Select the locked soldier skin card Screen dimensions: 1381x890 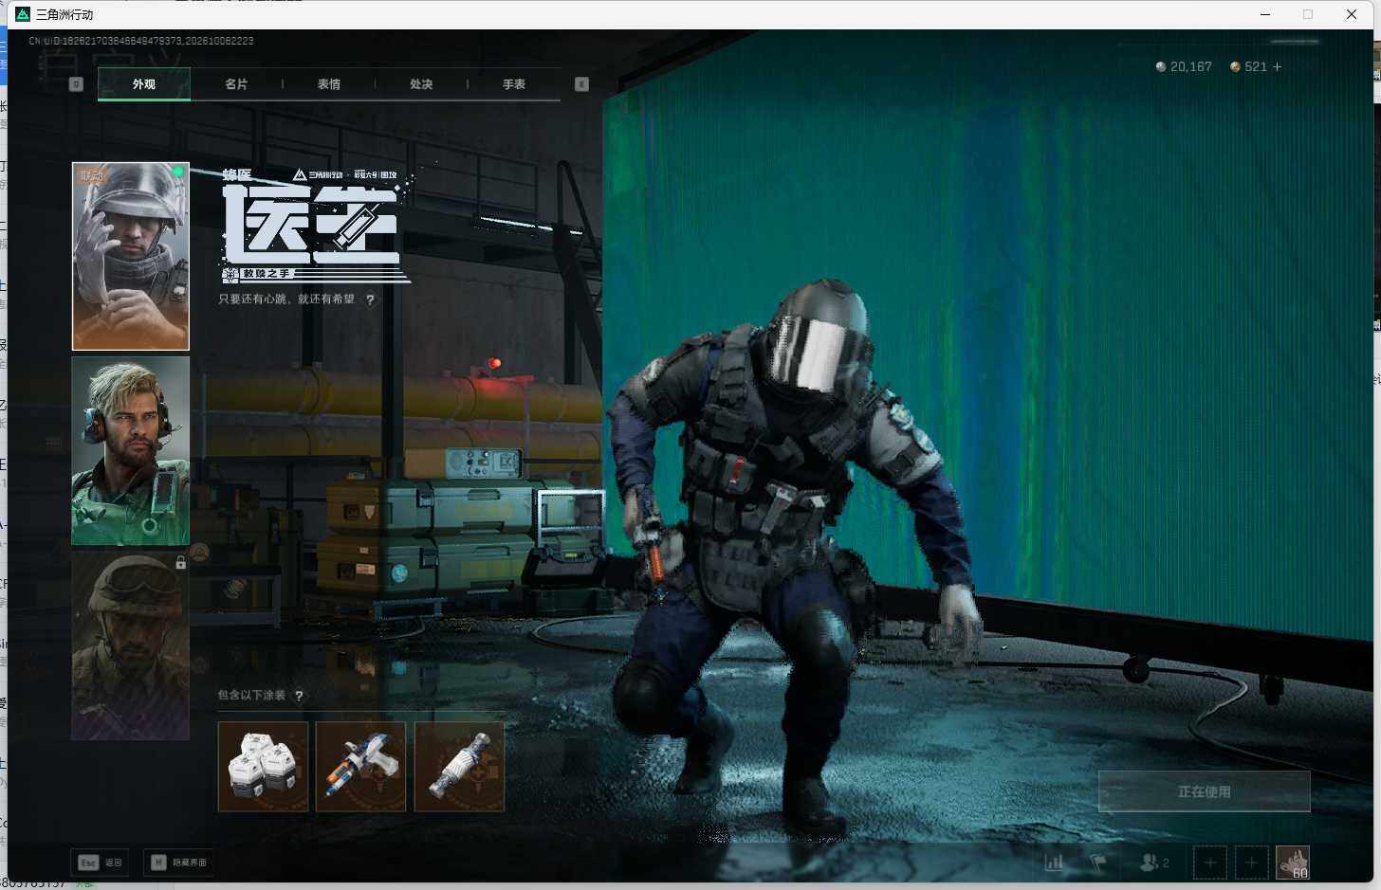coord(131,645)
